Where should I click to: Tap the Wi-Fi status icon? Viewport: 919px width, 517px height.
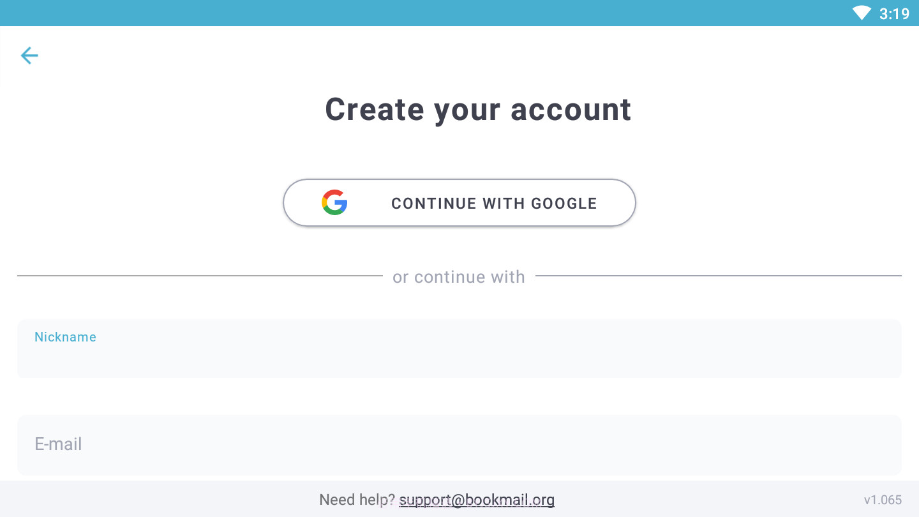(x=861, y=13)
